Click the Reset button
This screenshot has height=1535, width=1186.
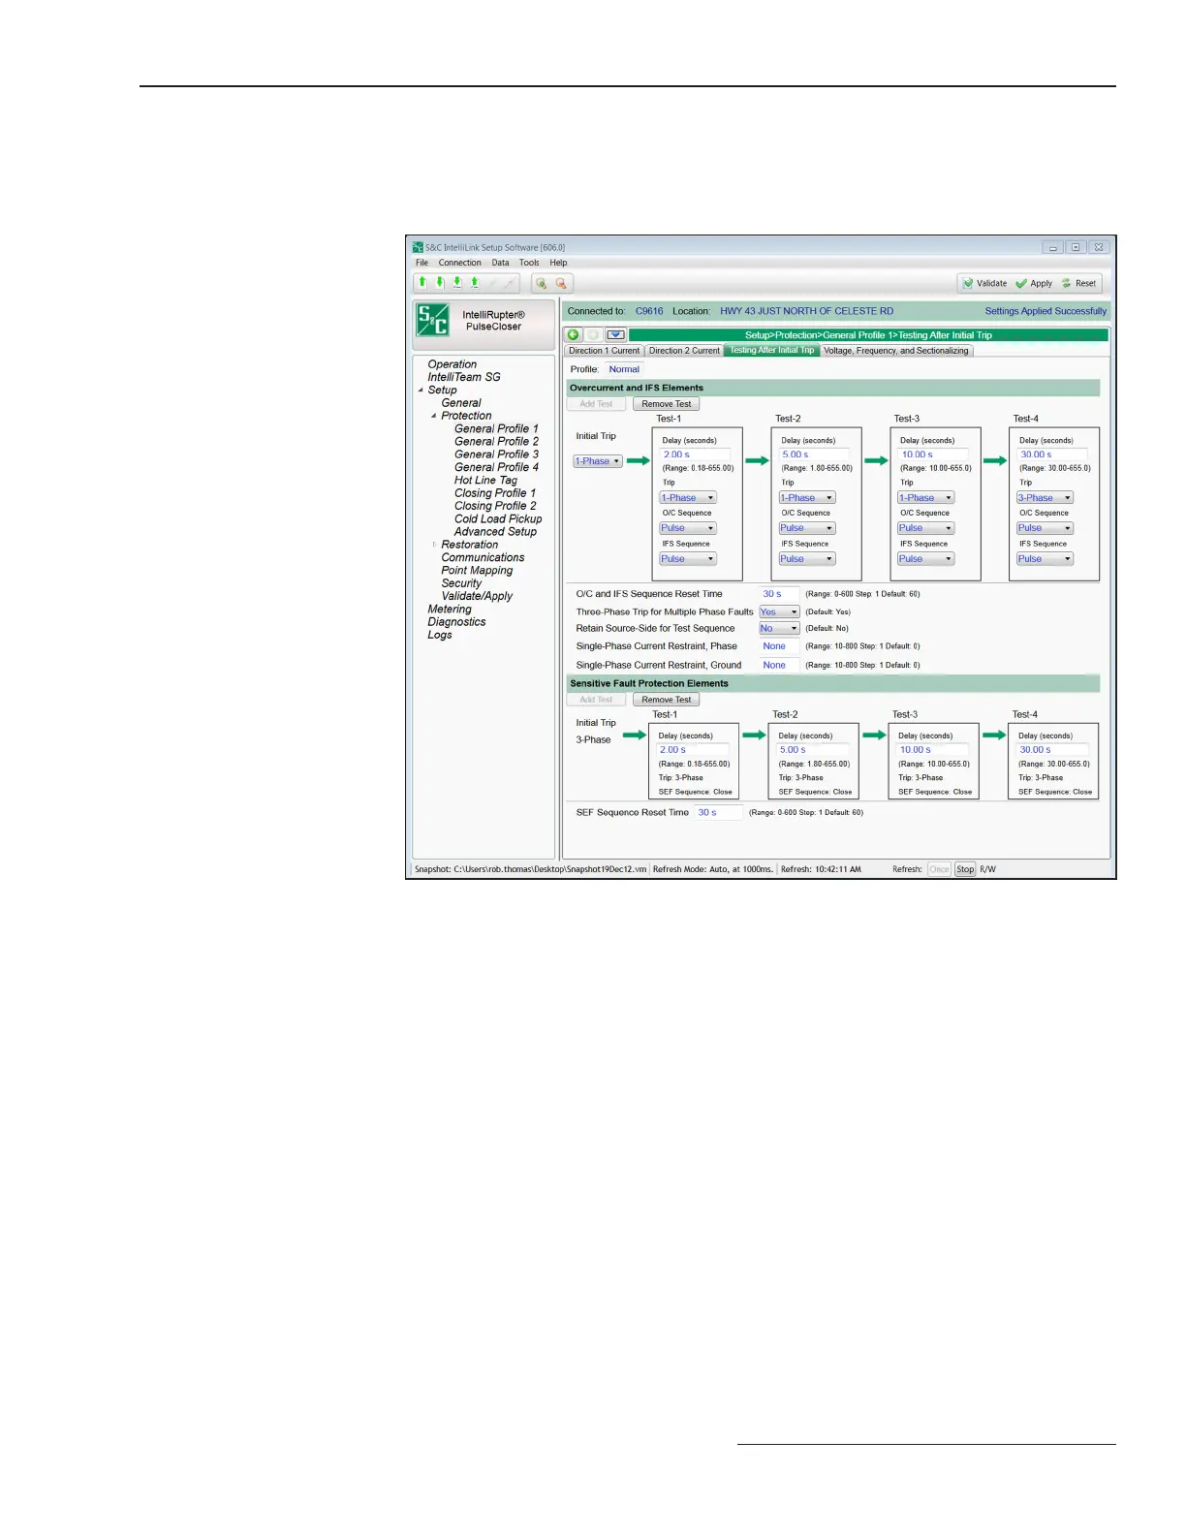click(x=1078, y=283)
